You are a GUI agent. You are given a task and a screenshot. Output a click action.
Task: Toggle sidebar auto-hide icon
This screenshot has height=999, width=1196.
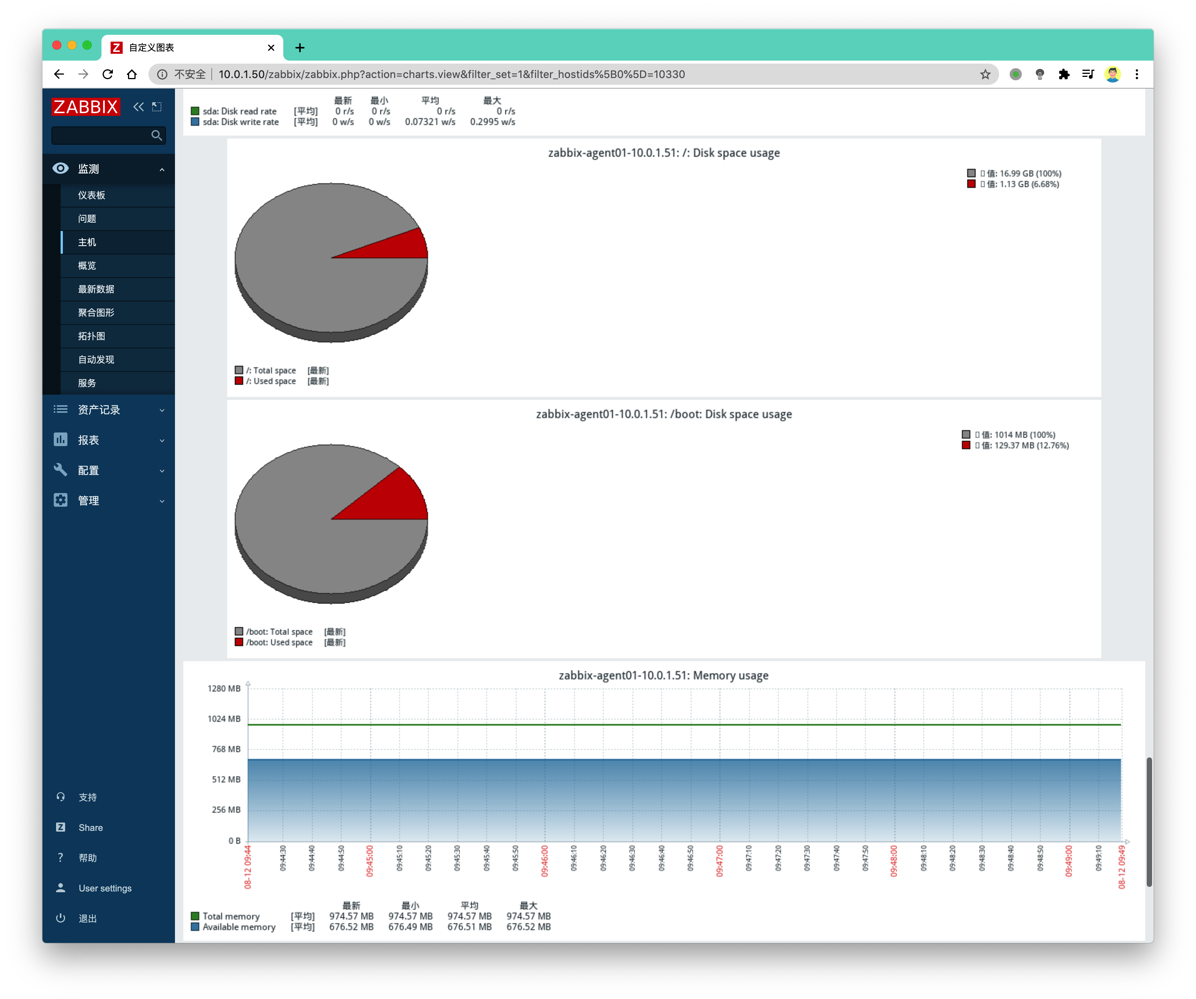pyautogui.click(x=157, y=106)
